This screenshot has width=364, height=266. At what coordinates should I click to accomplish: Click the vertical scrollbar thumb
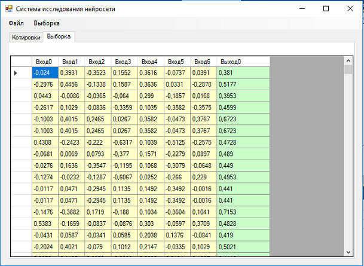348,69
